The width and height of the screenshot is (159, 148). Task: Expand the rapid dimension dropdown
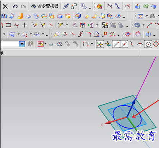(67, 25)
